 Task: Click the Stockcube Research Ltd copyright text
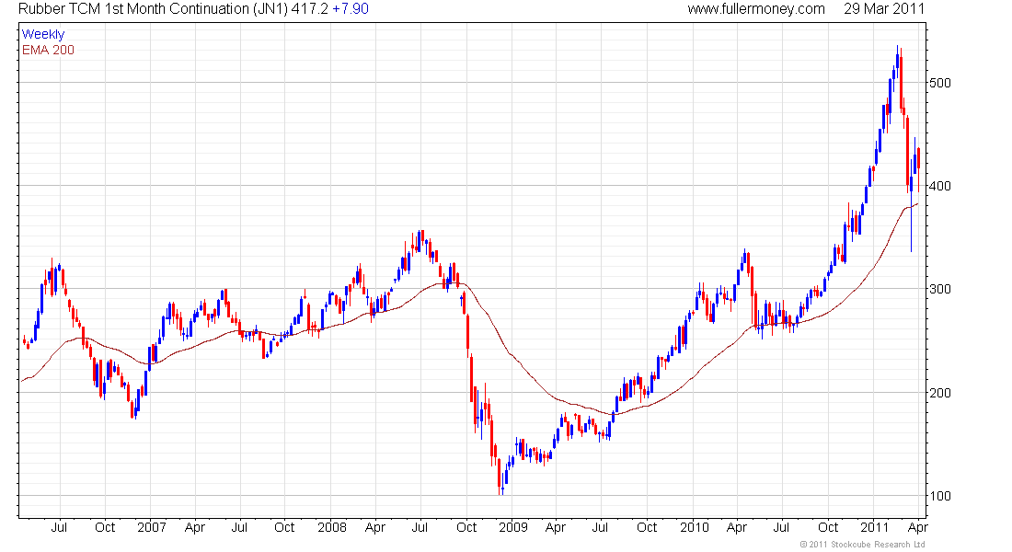(x=864, y=545)
